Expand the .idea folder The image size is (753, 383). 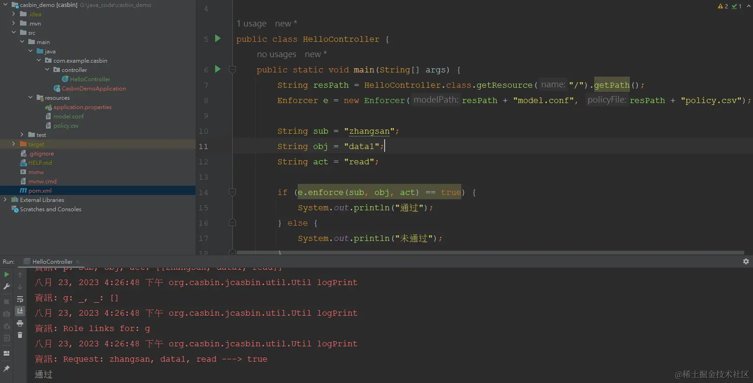pyautogui.click(x=13, y=14)
